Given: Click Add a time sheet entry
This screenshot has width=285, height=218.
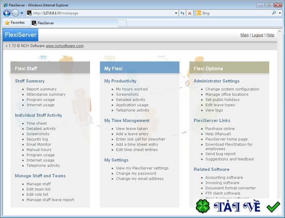Looking at the screenshot, I should [x=137, y=145].
